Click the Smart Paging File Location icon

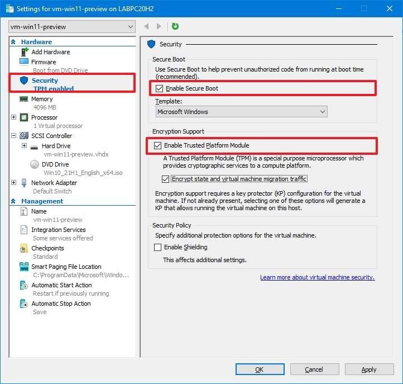tap(24, 267)
